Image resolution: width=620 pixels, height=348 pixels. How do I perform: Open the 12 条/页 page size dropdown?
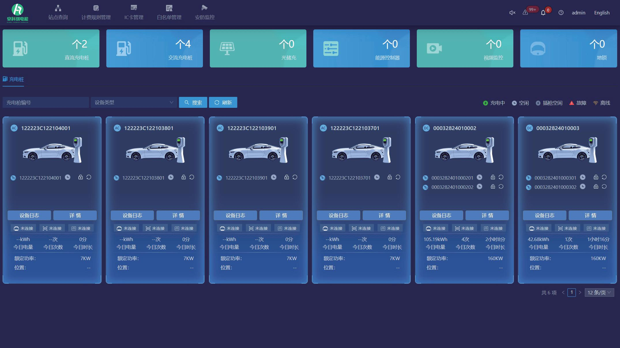tap(599, 292)
